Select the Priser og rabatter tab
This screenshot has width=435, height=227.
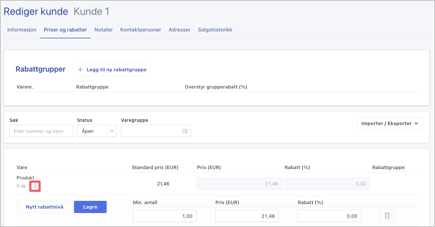(x=65, y=30)
